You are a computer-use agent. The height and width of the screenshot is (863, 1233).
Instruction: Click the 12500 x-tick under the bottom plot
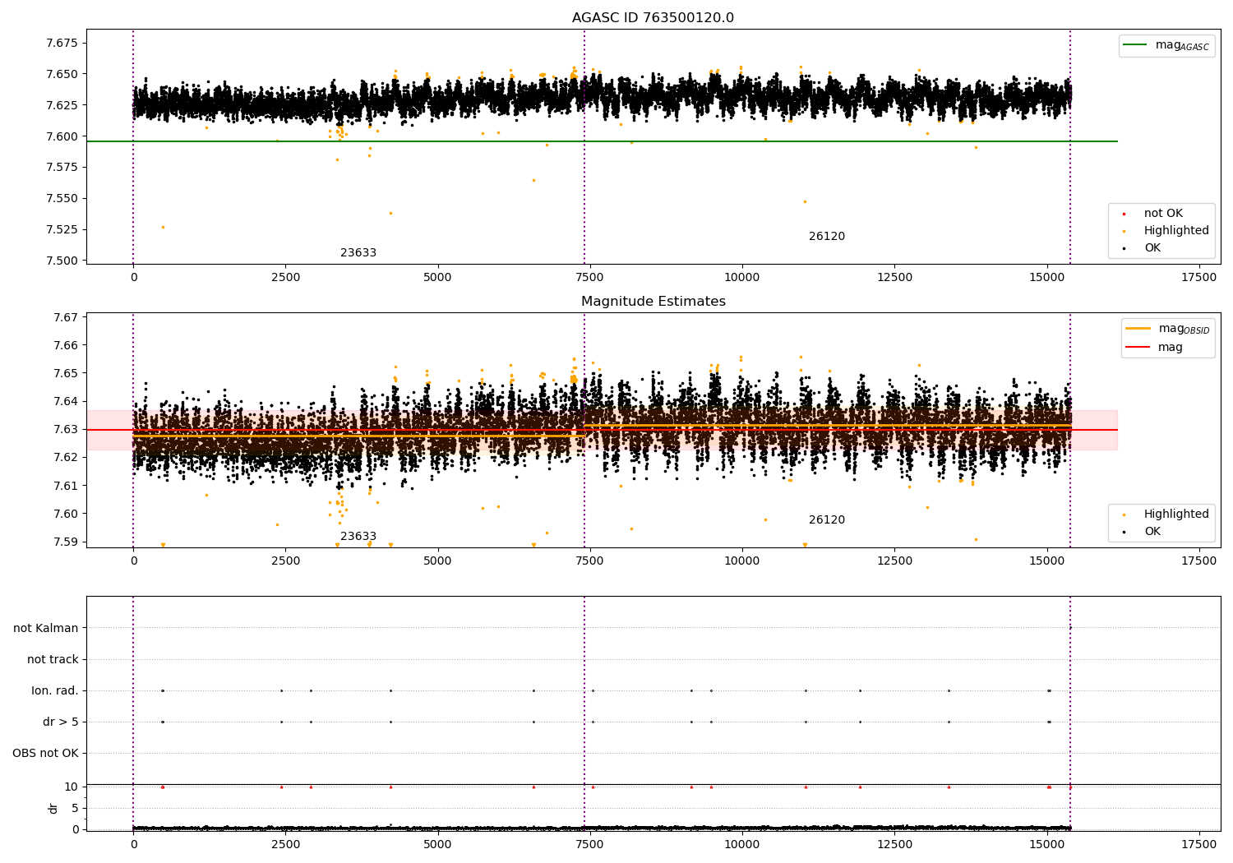[894, 844]
